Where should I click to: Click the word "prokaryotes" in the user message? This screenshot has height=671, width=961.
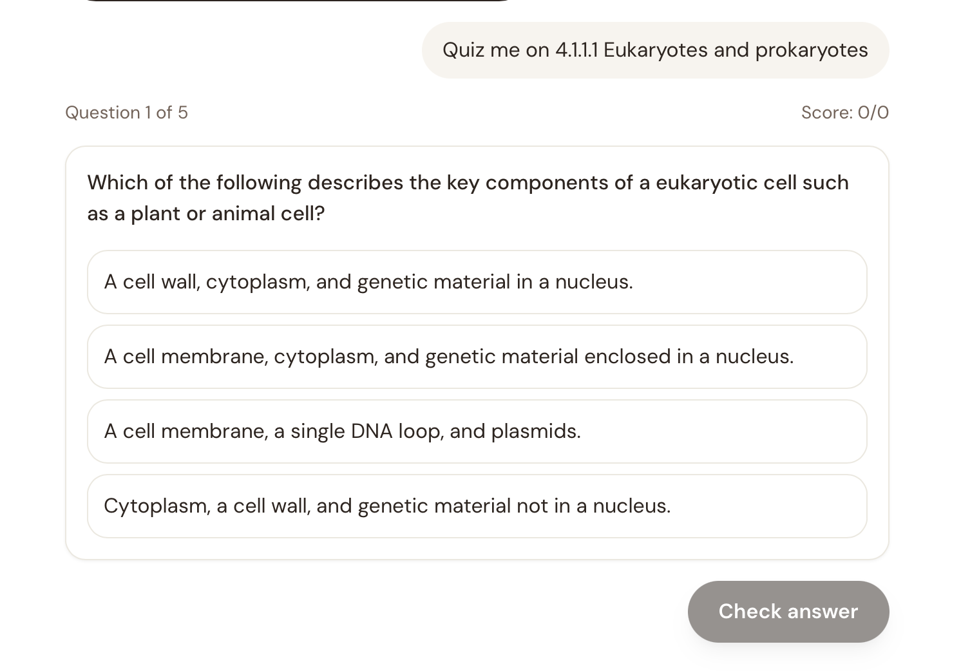click(x=811, y=50)
